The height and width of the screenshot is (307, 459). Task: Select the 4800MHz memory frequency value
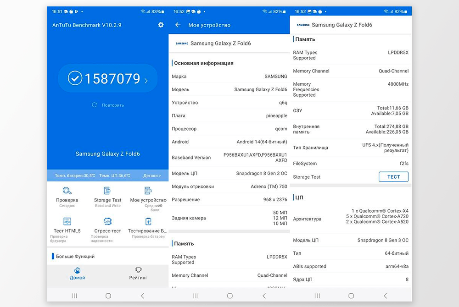coord(398,84)
